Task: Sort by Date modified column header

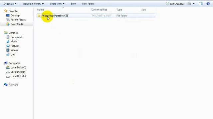Action: pyautogui.click(x=99, y=10)
